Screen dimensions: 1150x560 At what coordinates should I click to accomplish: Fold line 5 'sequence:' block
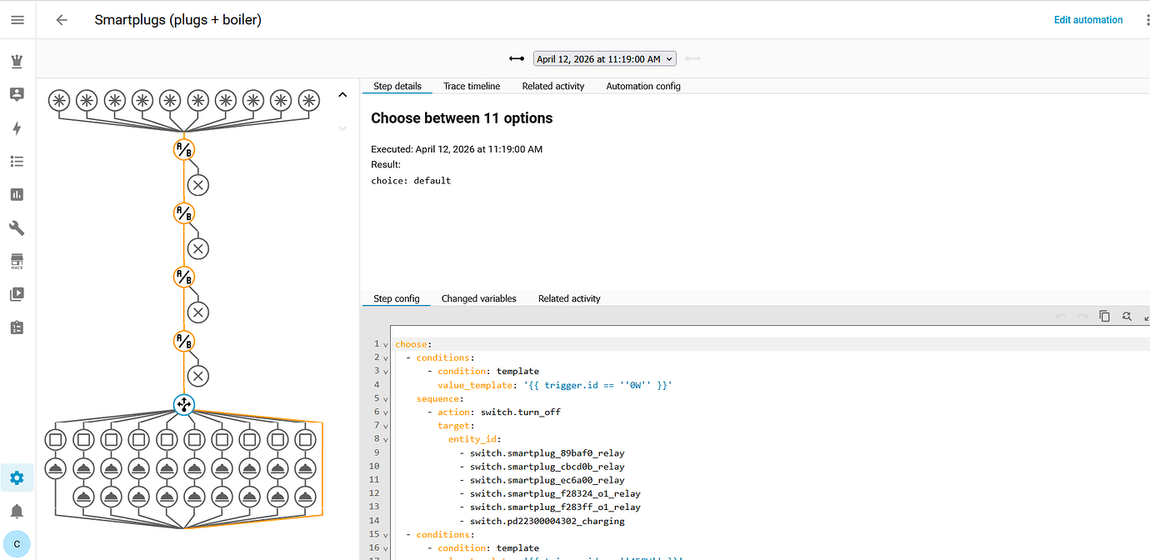(x=386, y=398)
